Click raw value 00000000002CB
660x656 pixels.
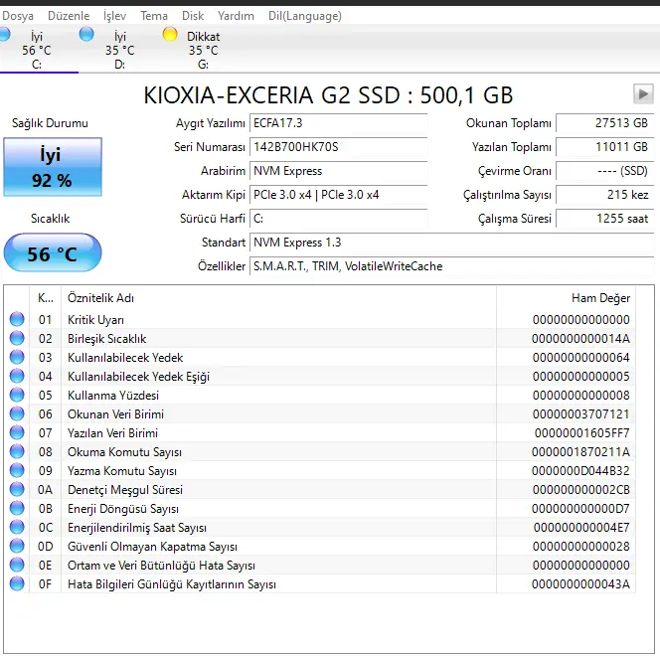tap(581, 490)
